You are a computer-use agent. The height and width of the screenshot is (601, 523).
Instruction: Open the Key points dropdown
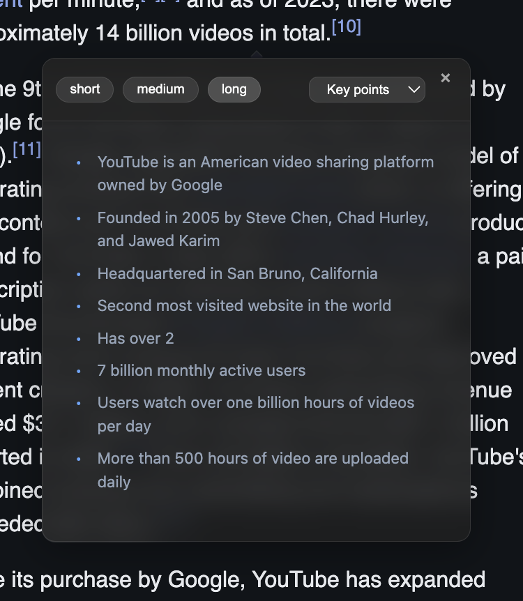[367, 90]
